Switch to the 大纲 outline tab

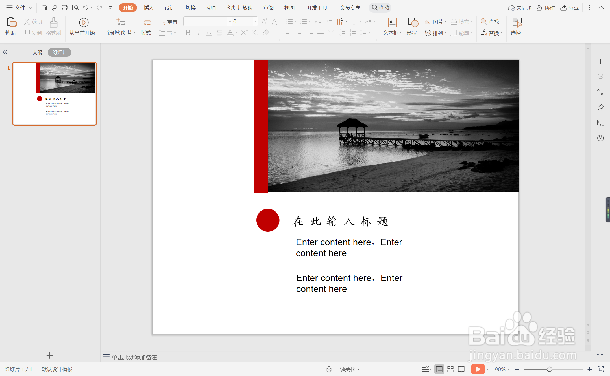point(37,53)
